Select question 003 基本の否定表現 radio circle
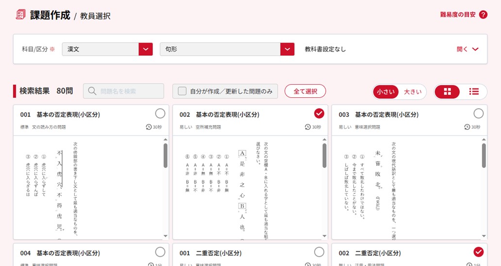501x266 pixels. click(x=478, y=113)
